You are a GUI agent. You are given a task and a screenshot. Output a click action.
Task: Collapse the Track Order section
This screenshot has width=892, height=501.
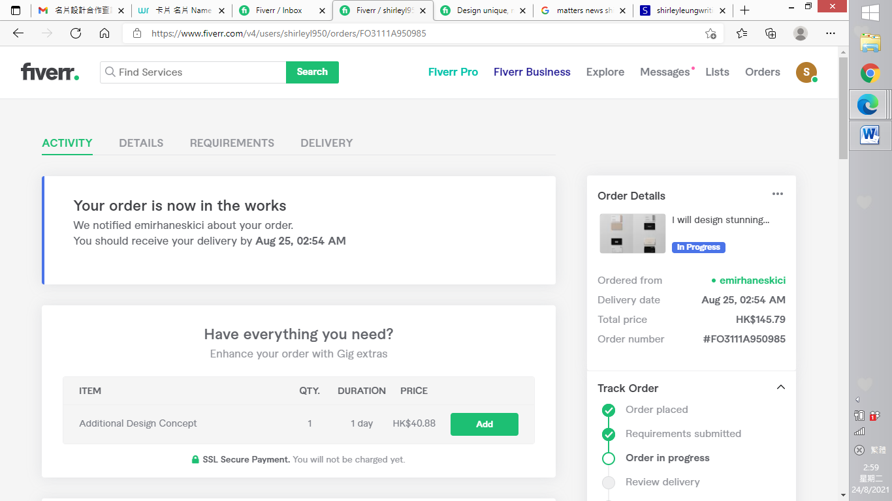point(780,387)
